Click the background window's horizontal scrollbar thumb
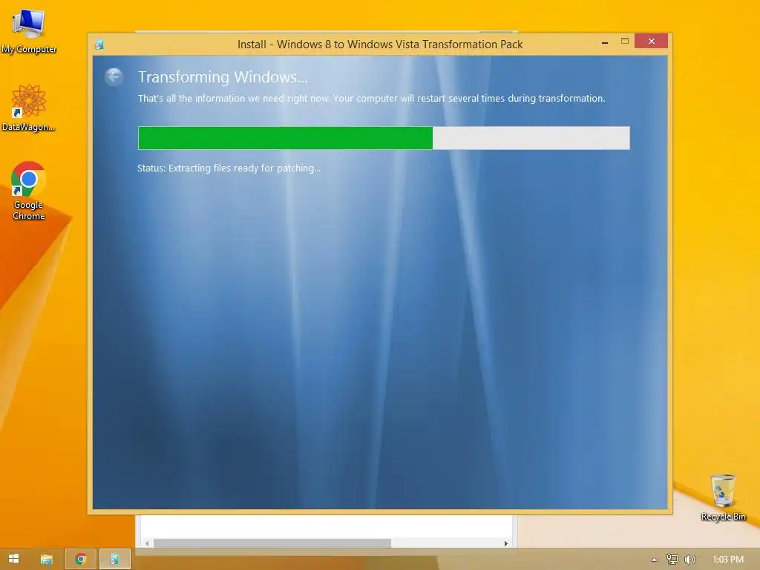 pyautogui.click(x=272, y=543)
